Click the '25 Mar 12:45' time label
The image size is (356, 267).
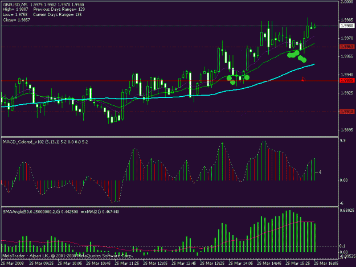click(x=183, y=264)
